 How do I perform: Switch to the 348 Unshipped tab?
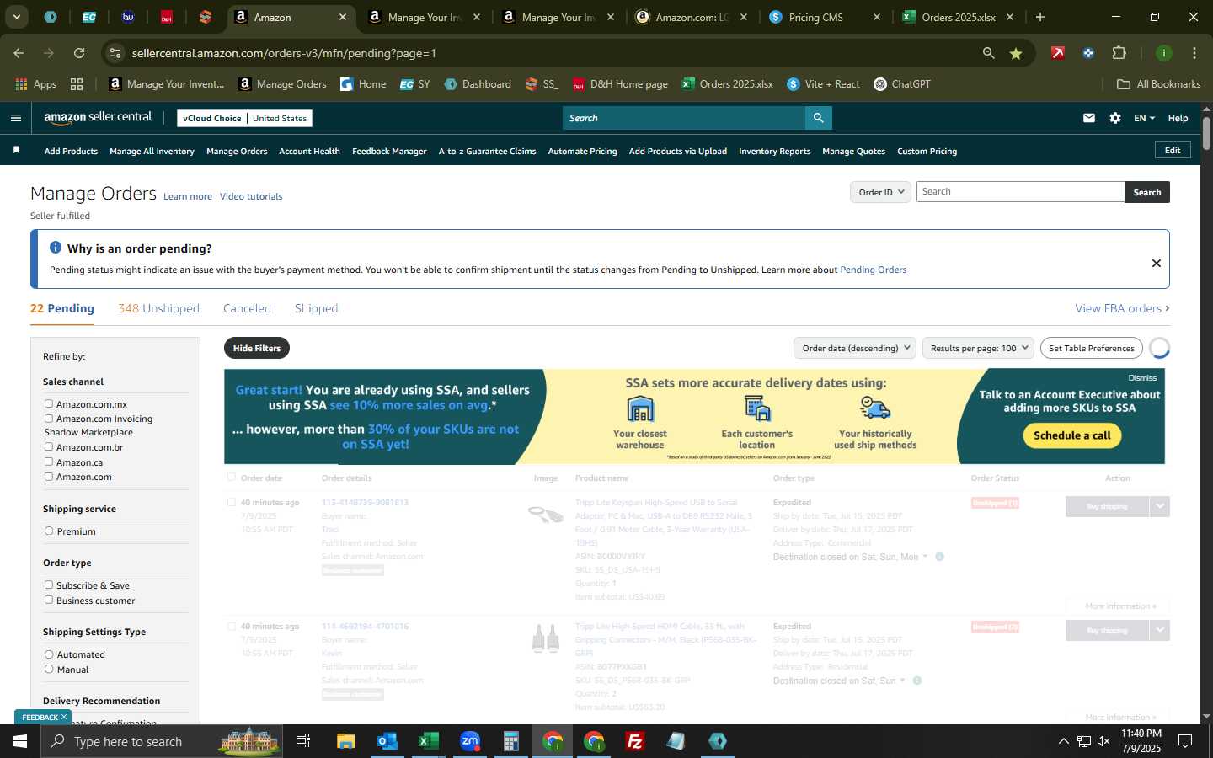pyautogui.click(x=158, y=308)
